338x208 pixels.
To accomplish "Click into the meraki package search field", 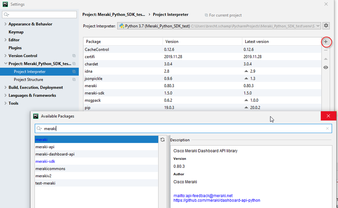I will pos(183,129).
